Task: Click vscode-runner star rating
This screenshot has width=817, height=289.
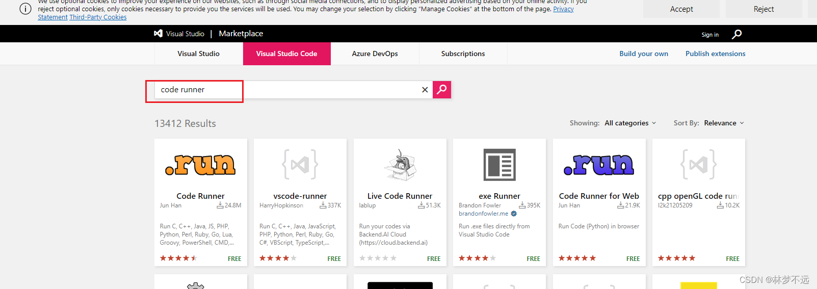Action: coord(278,258)
